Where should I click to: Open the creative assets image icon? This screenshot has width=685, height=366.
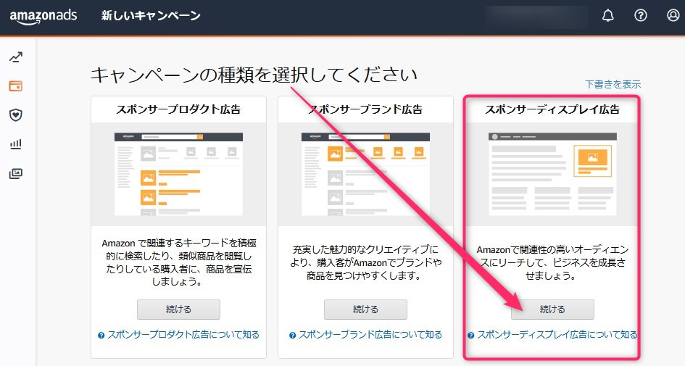point(16,173)
